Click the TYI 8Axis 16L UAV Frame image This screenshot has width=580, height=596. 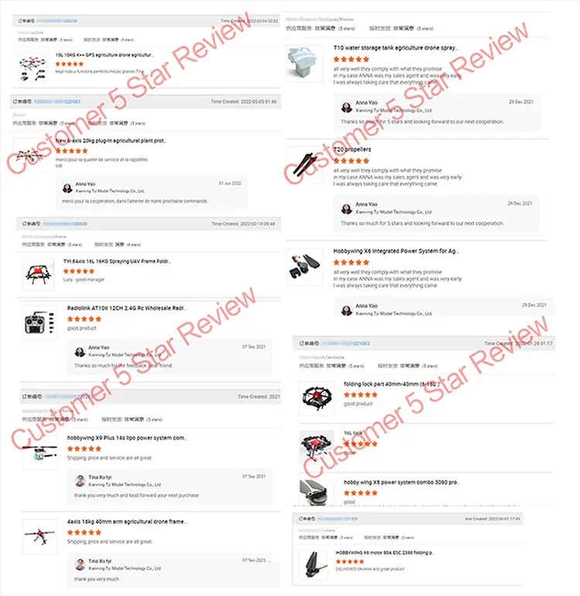[38, 275]
